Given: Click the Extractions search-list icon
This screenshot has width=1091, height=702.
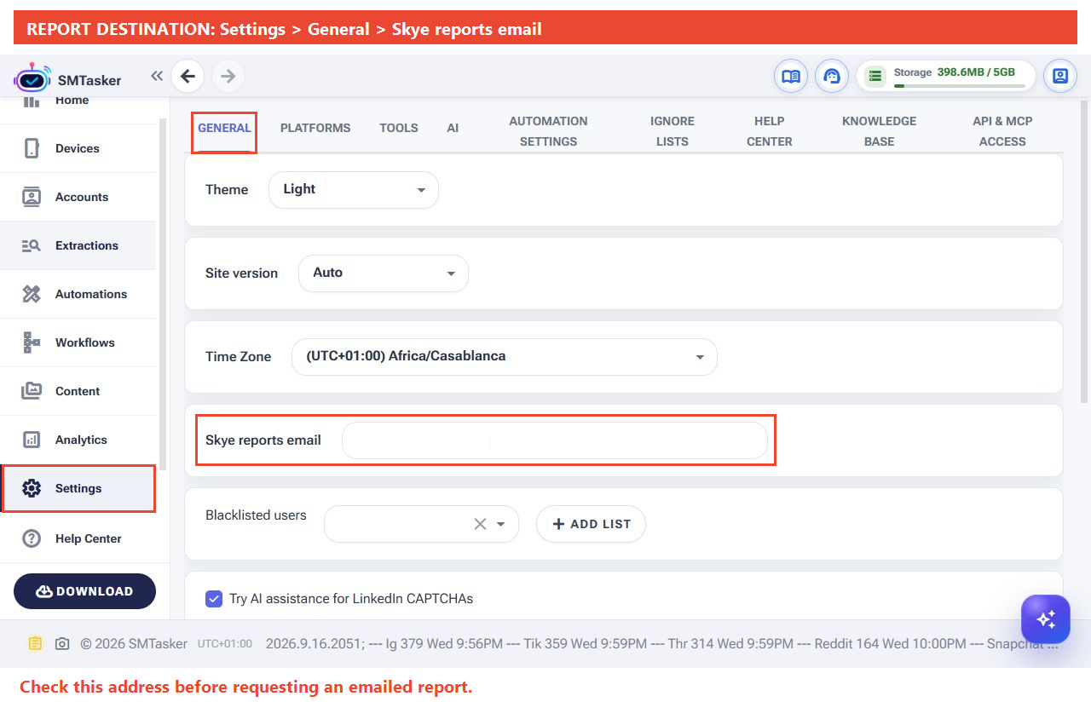Looking at the screenshot, I should (32, 245).
